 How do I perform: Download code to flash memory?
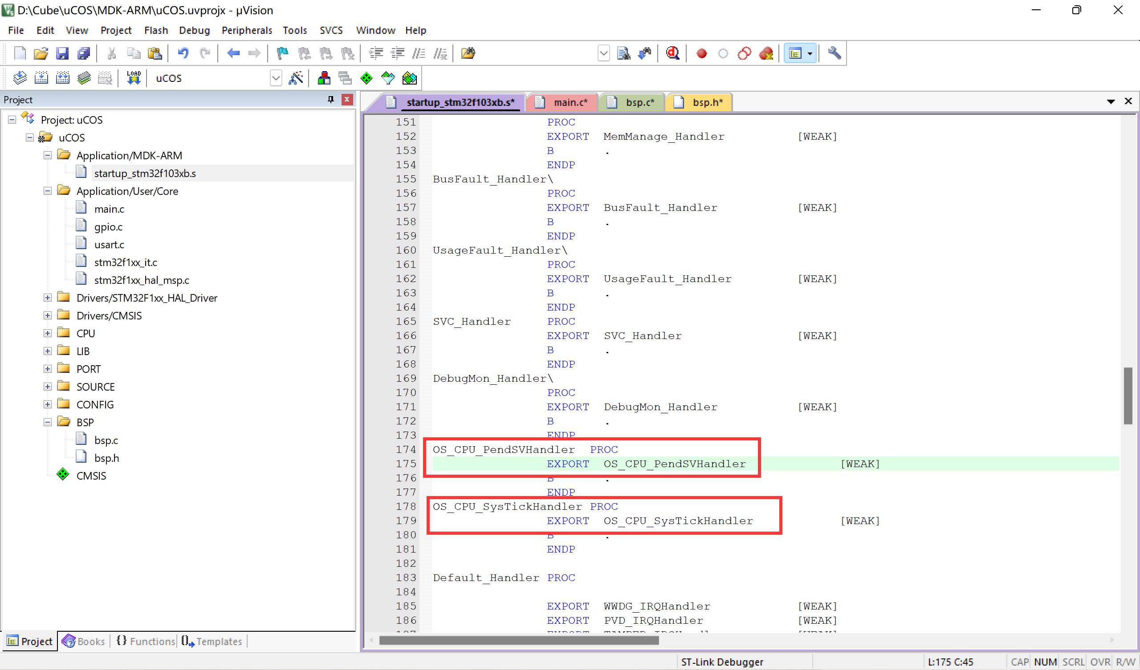click(134, 78)
